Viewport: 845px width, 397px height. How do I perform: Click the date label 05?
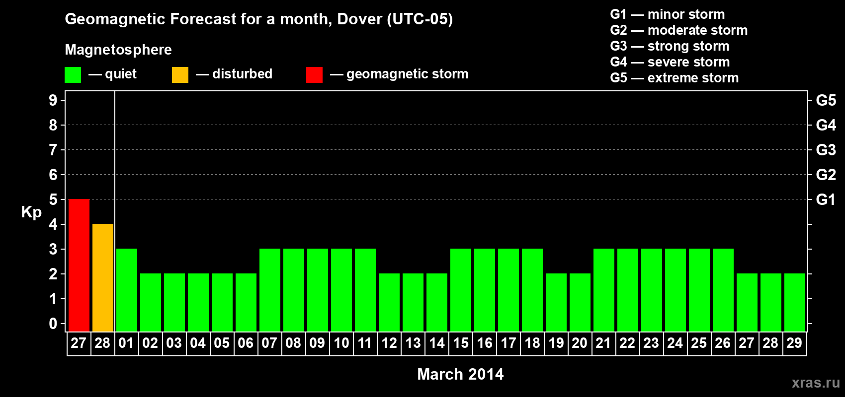(x=222, y=343)
